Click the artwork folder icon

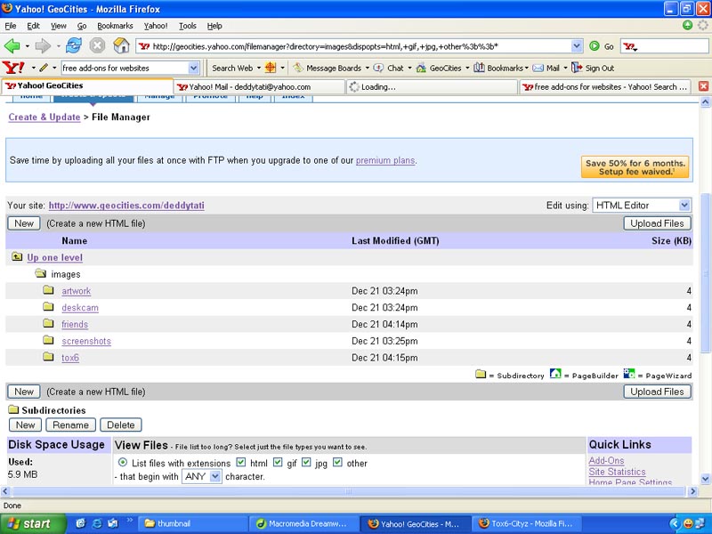tap(49, 290)
